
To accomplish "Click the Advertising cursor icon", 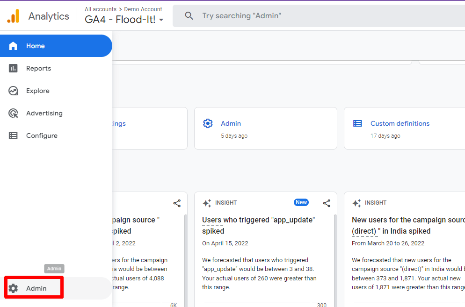I will [x=13, y=113].
